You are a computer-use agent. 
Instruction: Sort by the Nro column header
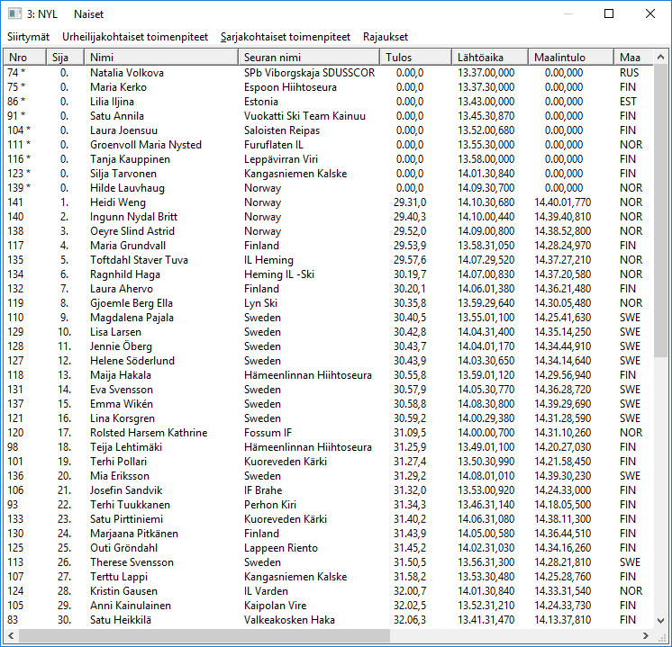click(x=25, y=57)
